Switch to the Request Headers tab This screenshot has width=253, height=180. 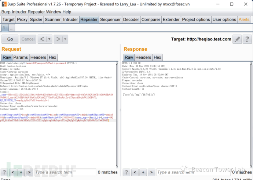pyautogui.click(x=38, y=57)
